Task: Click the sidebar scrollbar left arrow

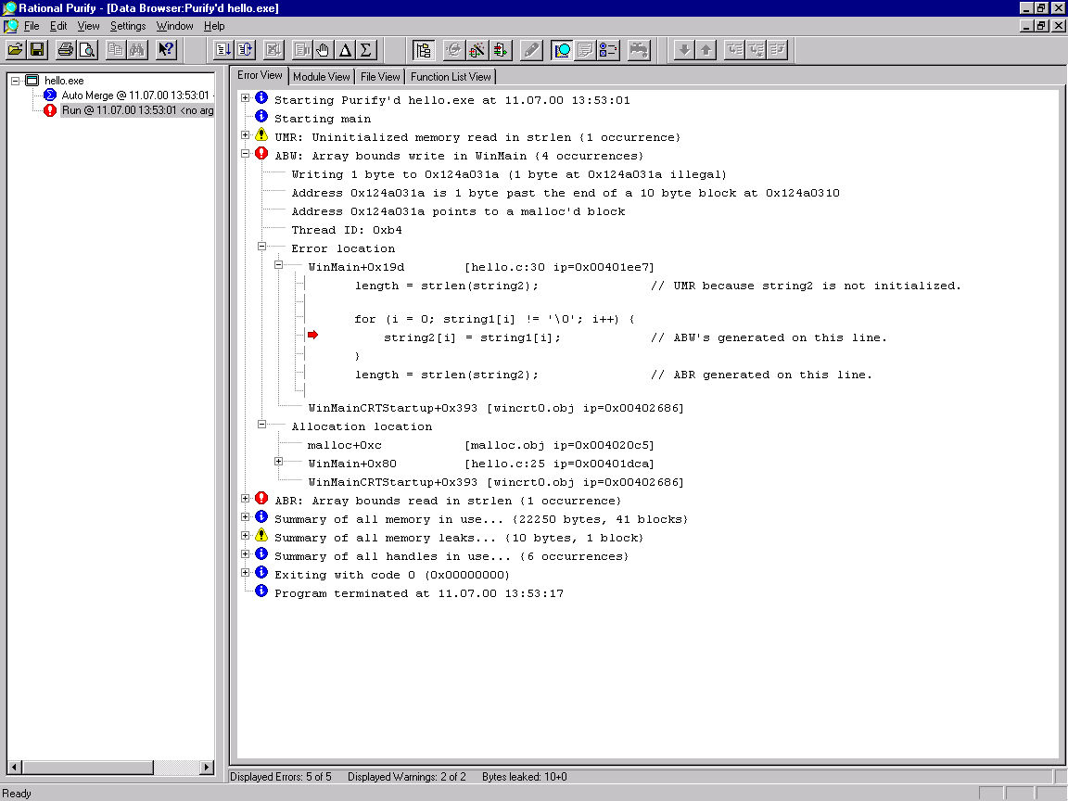Action: pos(14,767)
